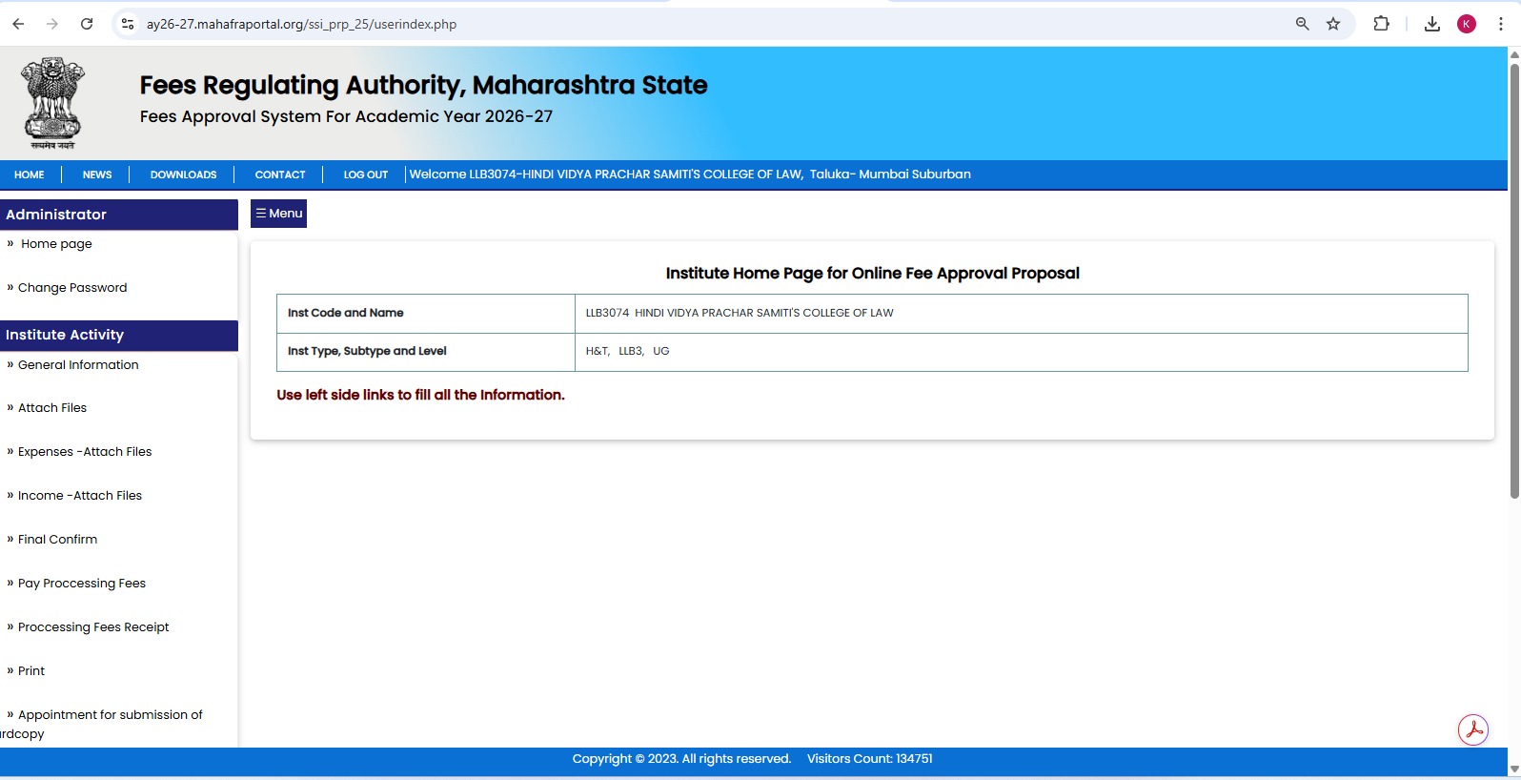
Task: Toggle the sidebar with Menu button
Action: pos(278,214)
